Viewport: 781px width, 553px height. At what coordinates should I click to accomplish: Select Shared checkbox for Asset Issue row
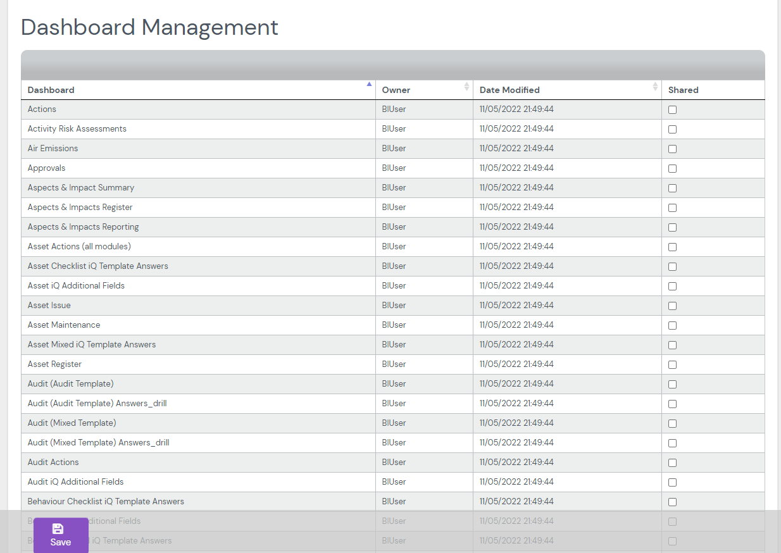coord(672,306)
